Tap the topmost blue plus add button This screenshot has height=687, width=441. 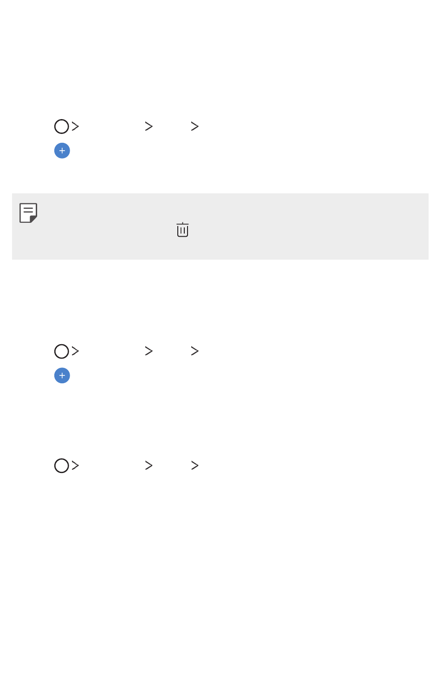(x=62, y=151)
